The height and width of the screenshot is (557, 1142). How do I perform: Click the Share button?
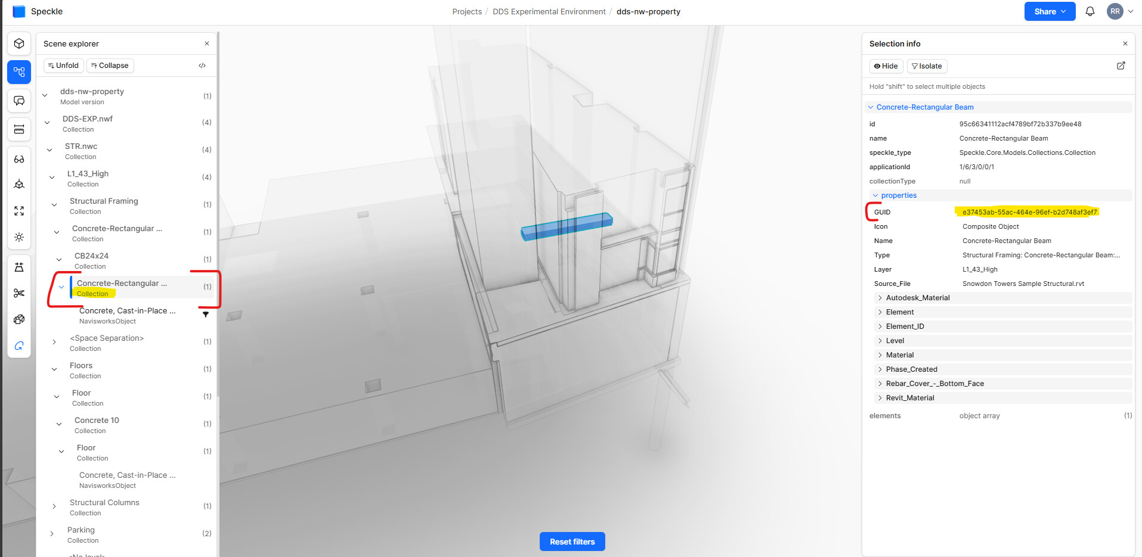[x=1050, y=11]
